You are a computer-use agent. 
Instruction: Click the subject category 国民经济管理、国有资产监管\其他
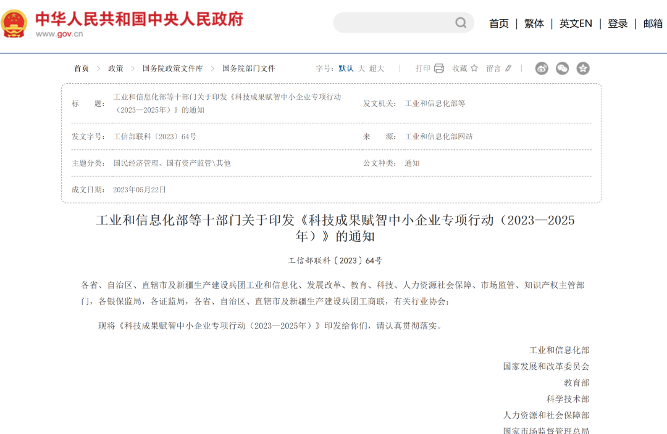point(172,163)
